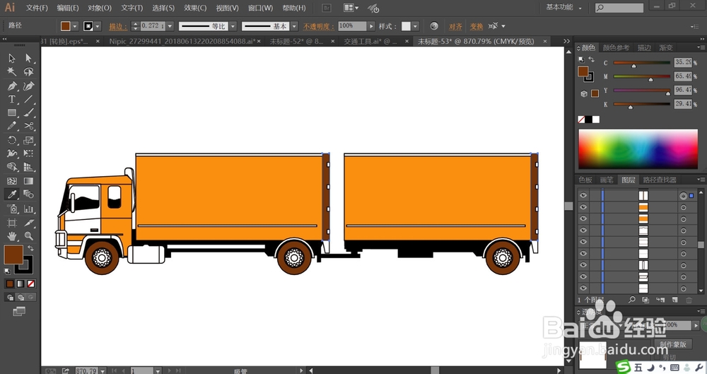Click the Recolor Artwork wheel icon
This screenshot has width=707, height=374.
tap(434, 26)
